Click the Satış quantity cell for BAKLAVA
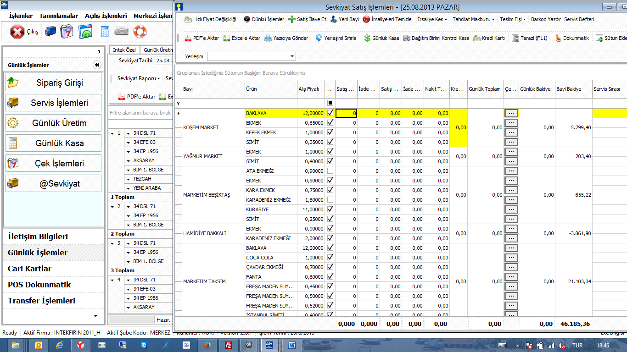The height and width of the screenshot is (352, 627). tap(346, 113)
